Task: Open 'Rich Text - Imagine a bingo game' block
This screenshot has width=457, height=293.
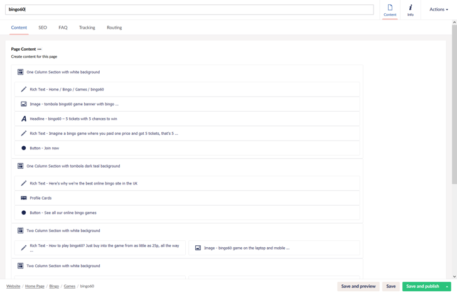Action: tap(187, 134)
